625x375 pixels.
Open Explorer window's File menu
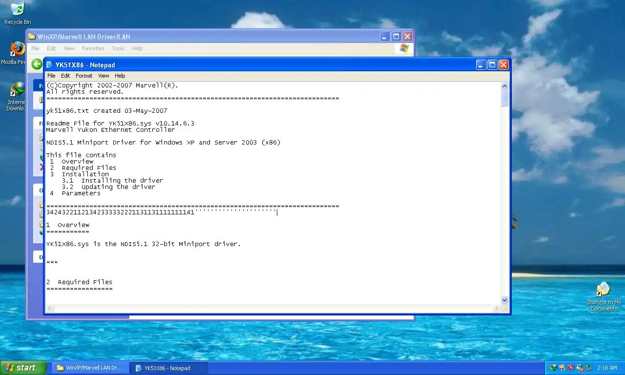[35, 48]
